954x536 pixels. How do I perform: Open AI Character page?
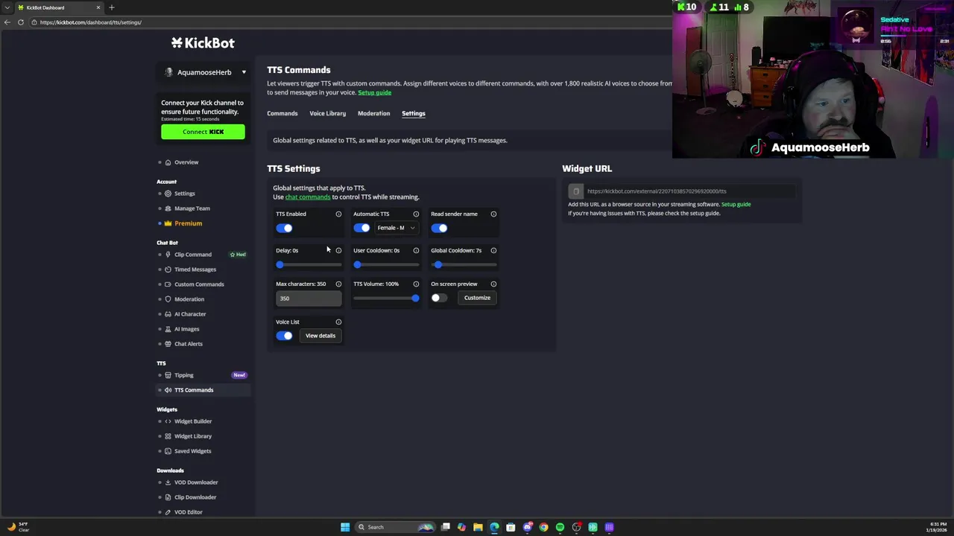point(189,314)
